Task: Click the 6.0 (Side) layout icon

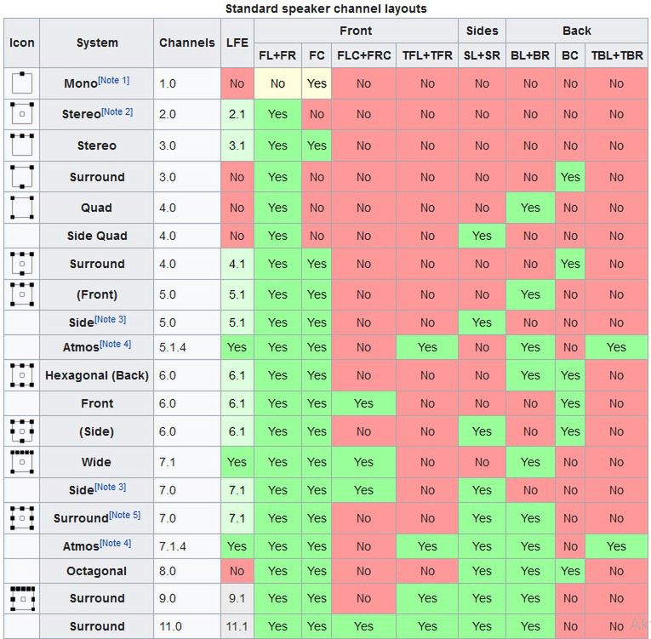Action: [x=22, y=431]
